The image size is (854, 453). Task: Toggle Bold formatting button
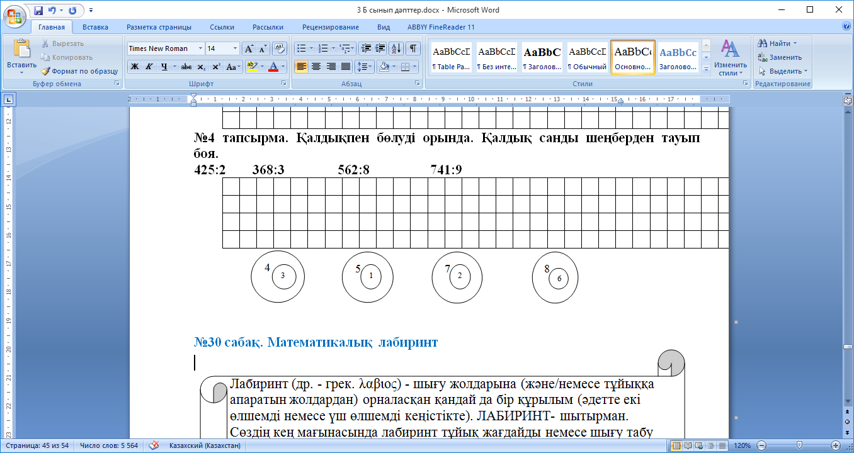(135, 67)
